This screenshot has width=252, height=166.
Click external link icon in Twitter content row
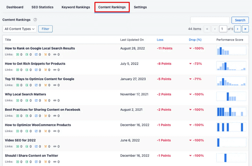(36, 162)
